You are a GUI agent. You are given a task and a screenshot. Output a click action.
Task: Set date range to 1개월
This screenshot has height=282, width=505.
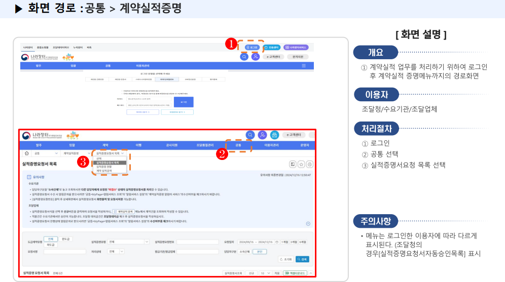pyautogui.click(x=285, y=242)
